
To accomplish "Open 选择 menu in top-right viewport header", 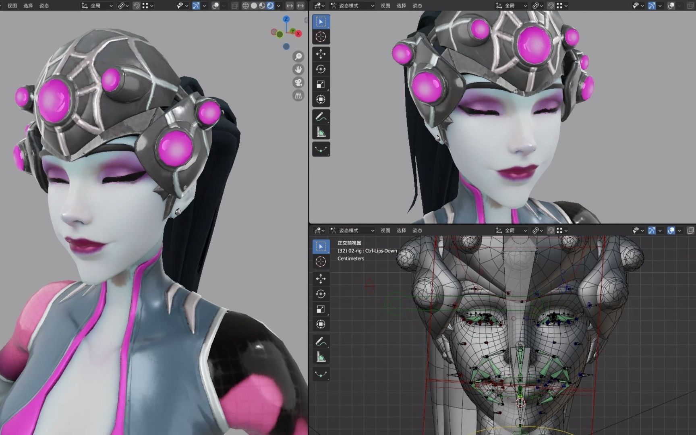I will [402, 6].
